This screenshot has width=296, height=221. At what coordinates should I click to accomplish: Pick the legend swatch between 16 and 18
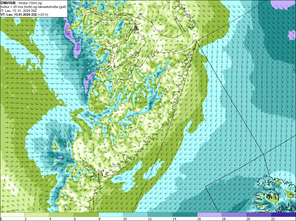tap(210, 215)
